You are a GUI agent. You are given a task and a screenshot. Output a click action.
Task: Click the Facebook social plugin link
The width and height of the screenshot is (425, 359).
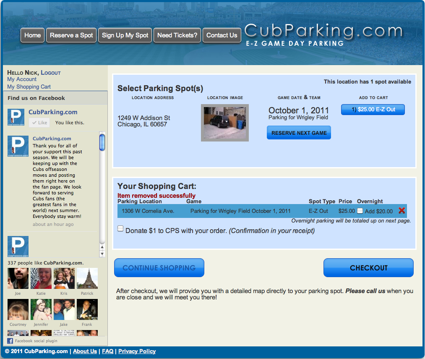(x=36, y=341)
